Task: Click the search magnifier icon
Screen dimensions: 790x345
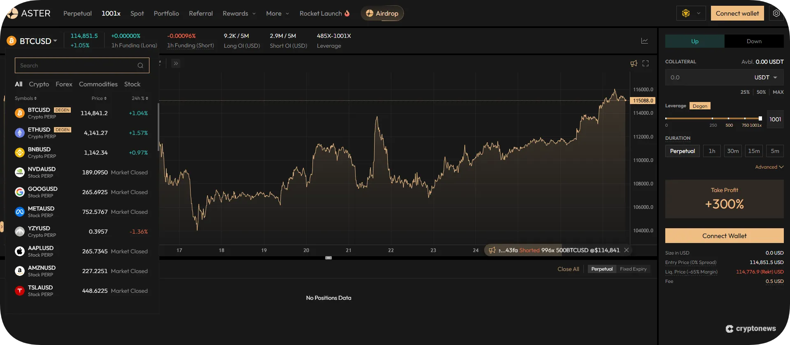Action: [140, 65]
